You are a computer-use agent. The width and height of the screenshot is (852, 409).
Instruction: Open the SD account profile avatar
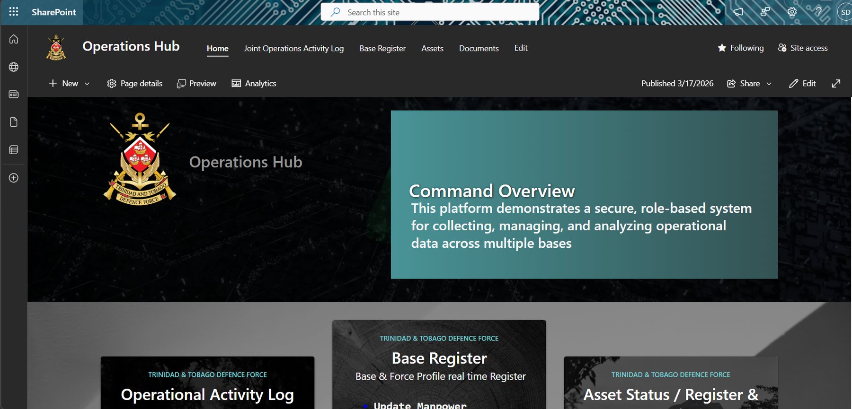click(x=845, y=12)
